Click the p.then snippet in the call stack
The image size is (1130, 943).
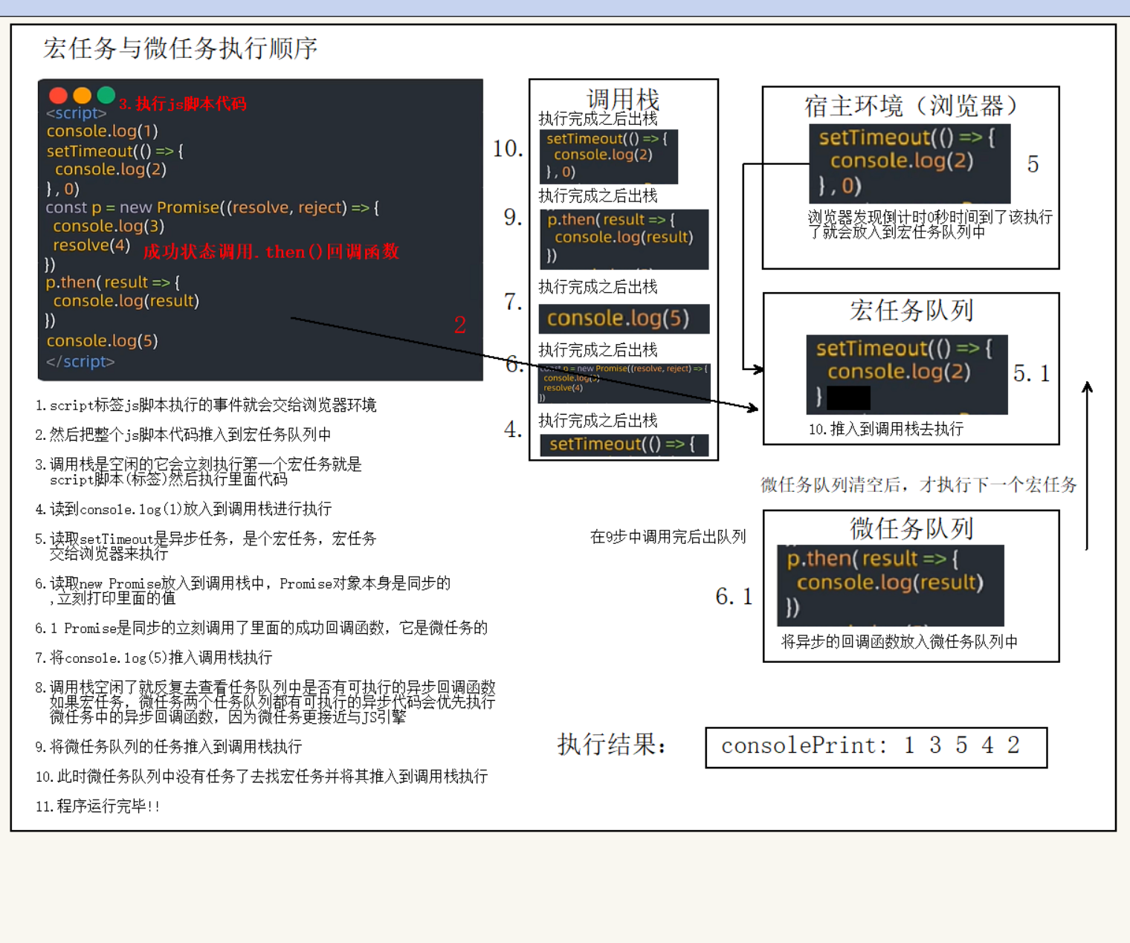pyautogui.click(x=624, y=239)
